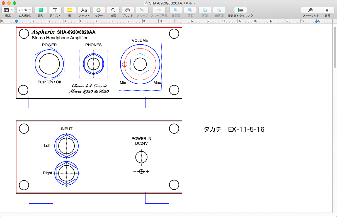This screenshot has height=217, width=337.
Task: Select rear panel top-right screw hole
Action: (174, 129)
